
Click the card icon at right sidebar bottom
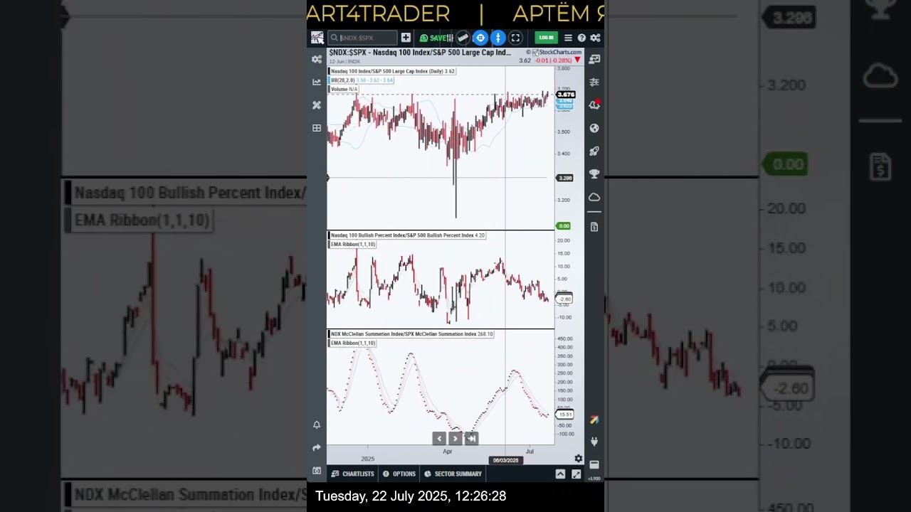pyautogui.click(x=594, y=464)
